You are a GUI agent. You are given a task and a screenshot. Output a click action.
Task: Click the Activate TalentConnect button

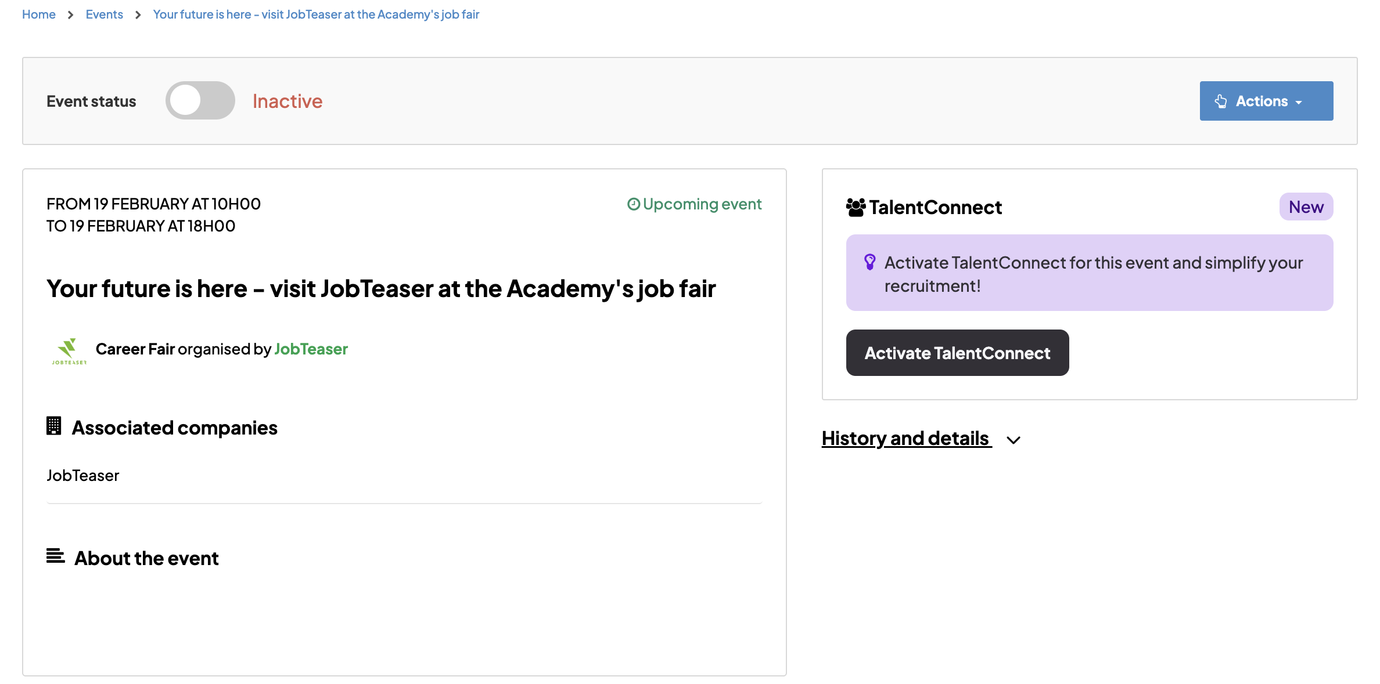957,353
